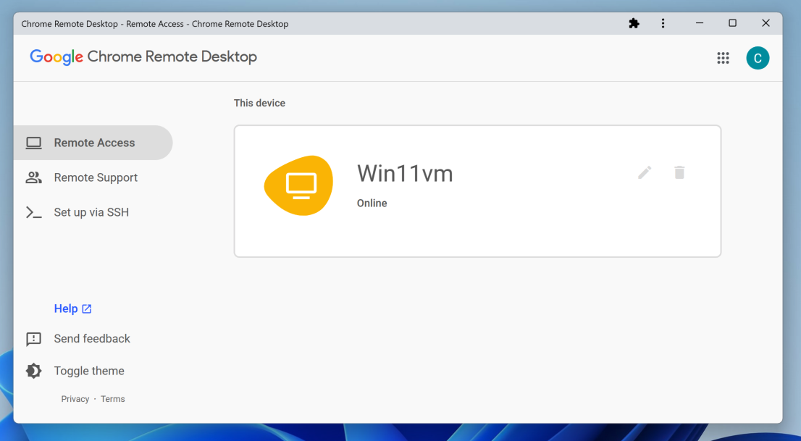This screenshot has height=441, width=801.
Task: Delete the Win11vm device using trash icon
Action: pyautogui.click(x=679, y=172)
